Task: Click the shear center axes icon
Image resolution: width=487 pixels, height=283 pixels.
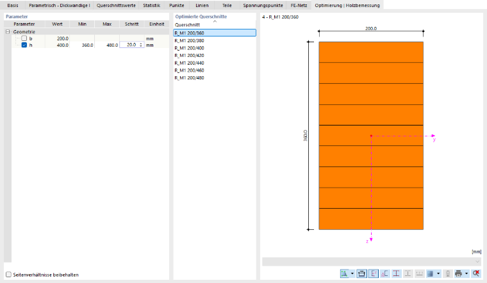Action: click(385, 273)
